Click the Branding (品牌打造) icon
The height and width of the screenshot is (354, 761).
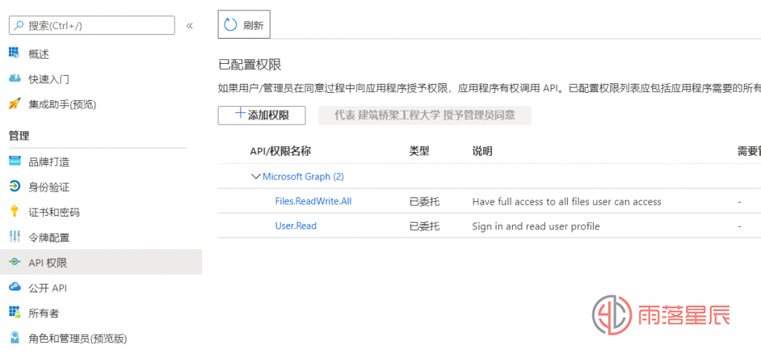pos(15,161)
